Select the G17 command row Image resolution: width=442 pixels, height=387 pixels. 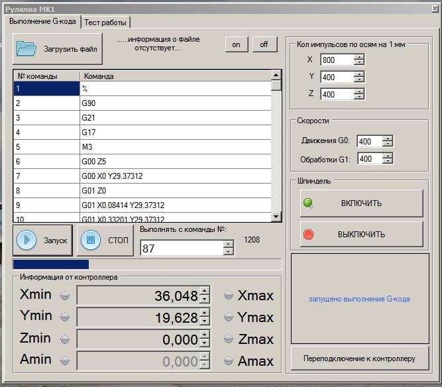[x=142, y=132]
